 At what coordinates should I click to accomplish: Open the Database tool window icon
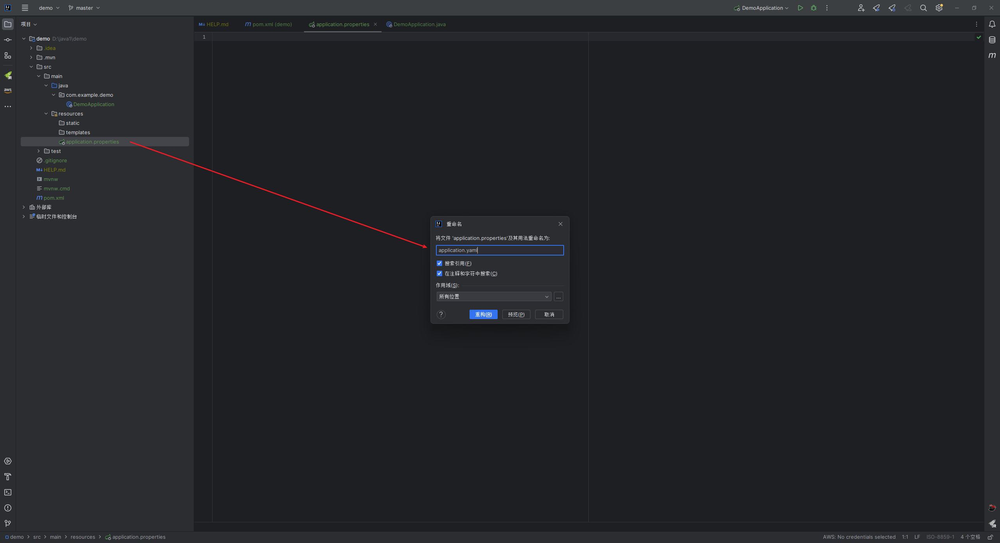tap(992, 40)
